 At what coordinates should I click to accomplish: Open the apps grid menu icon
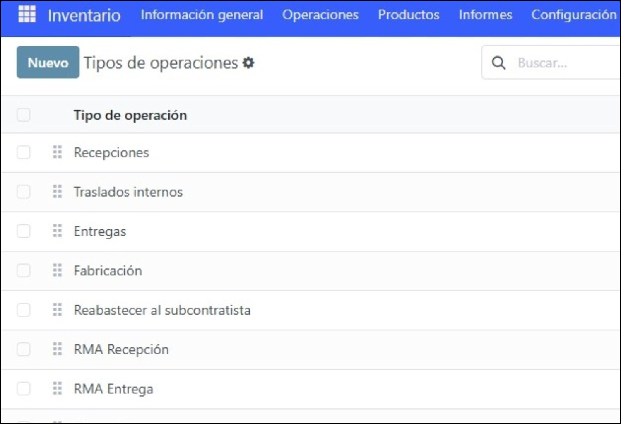pos(27,14)
